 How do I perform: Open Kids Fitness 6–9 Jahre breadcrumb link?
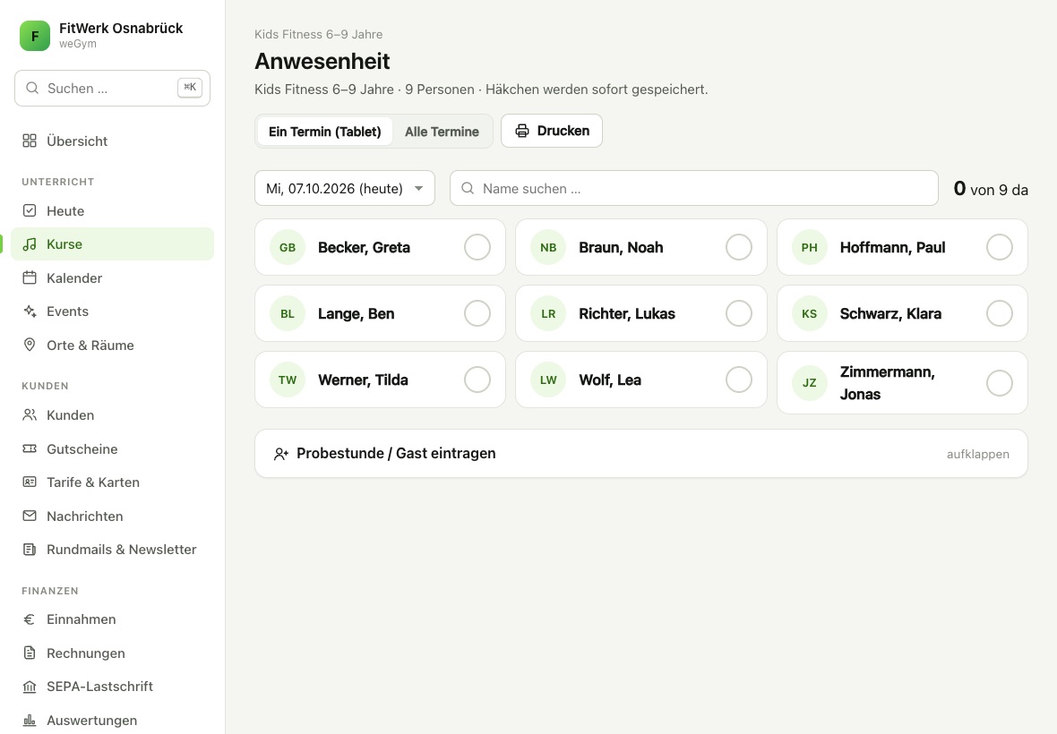pos(318,34)
